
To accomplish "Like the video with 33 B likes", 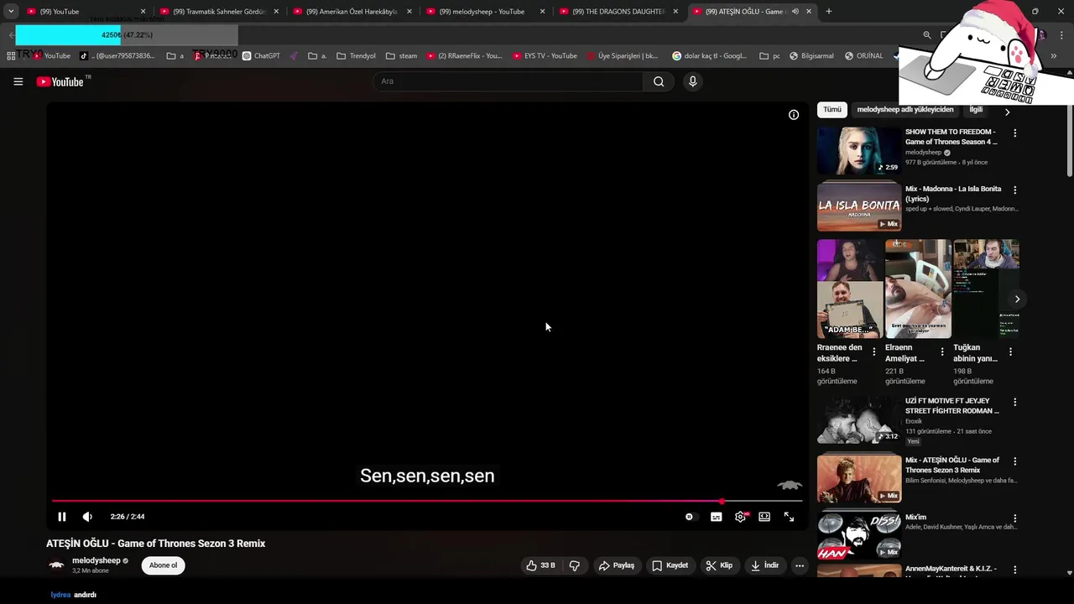I will point(540,565).
